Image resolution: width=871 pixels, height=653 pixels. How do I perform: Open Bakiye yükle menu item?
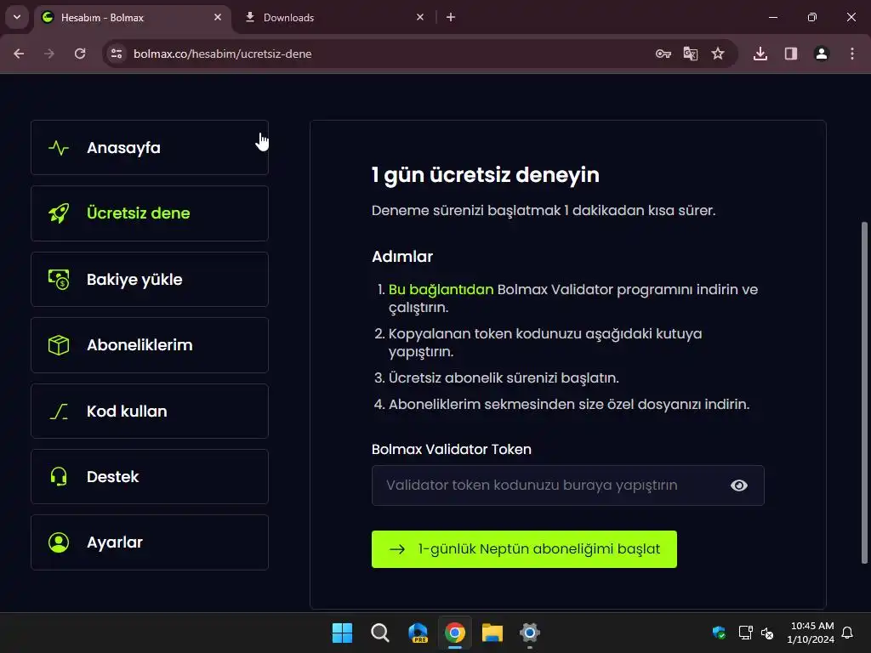coord(150,279)
